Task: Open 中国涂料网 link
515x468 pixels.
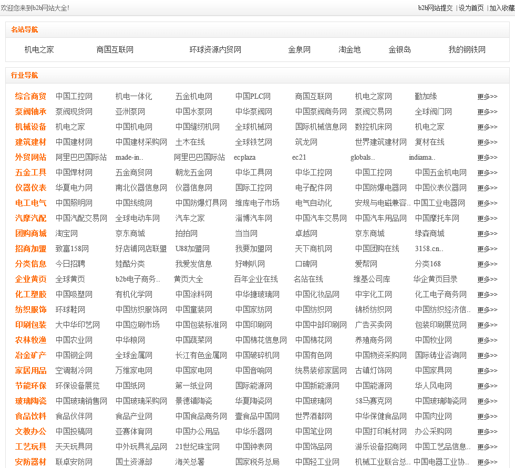Action: click(194, 294)
